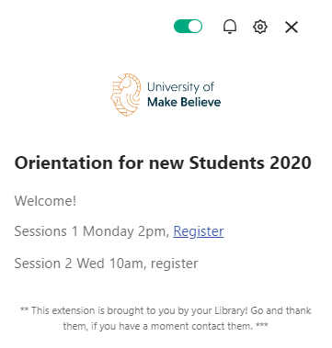Click the "Welcome!" text
332x348 pixels.
(x=45, y=201)
